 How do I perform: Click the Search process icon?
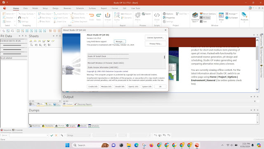click(146, 14)
